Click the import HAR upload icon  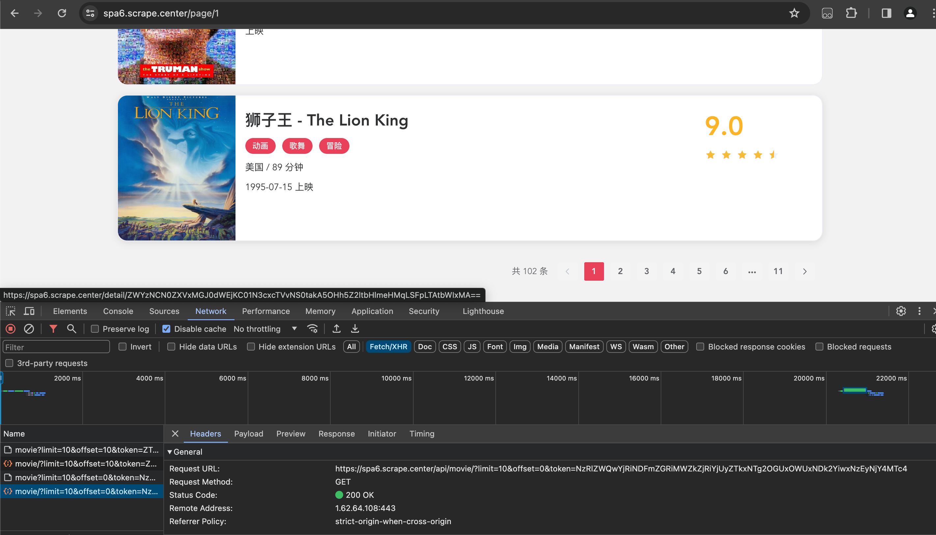click(x=336, y=329)
